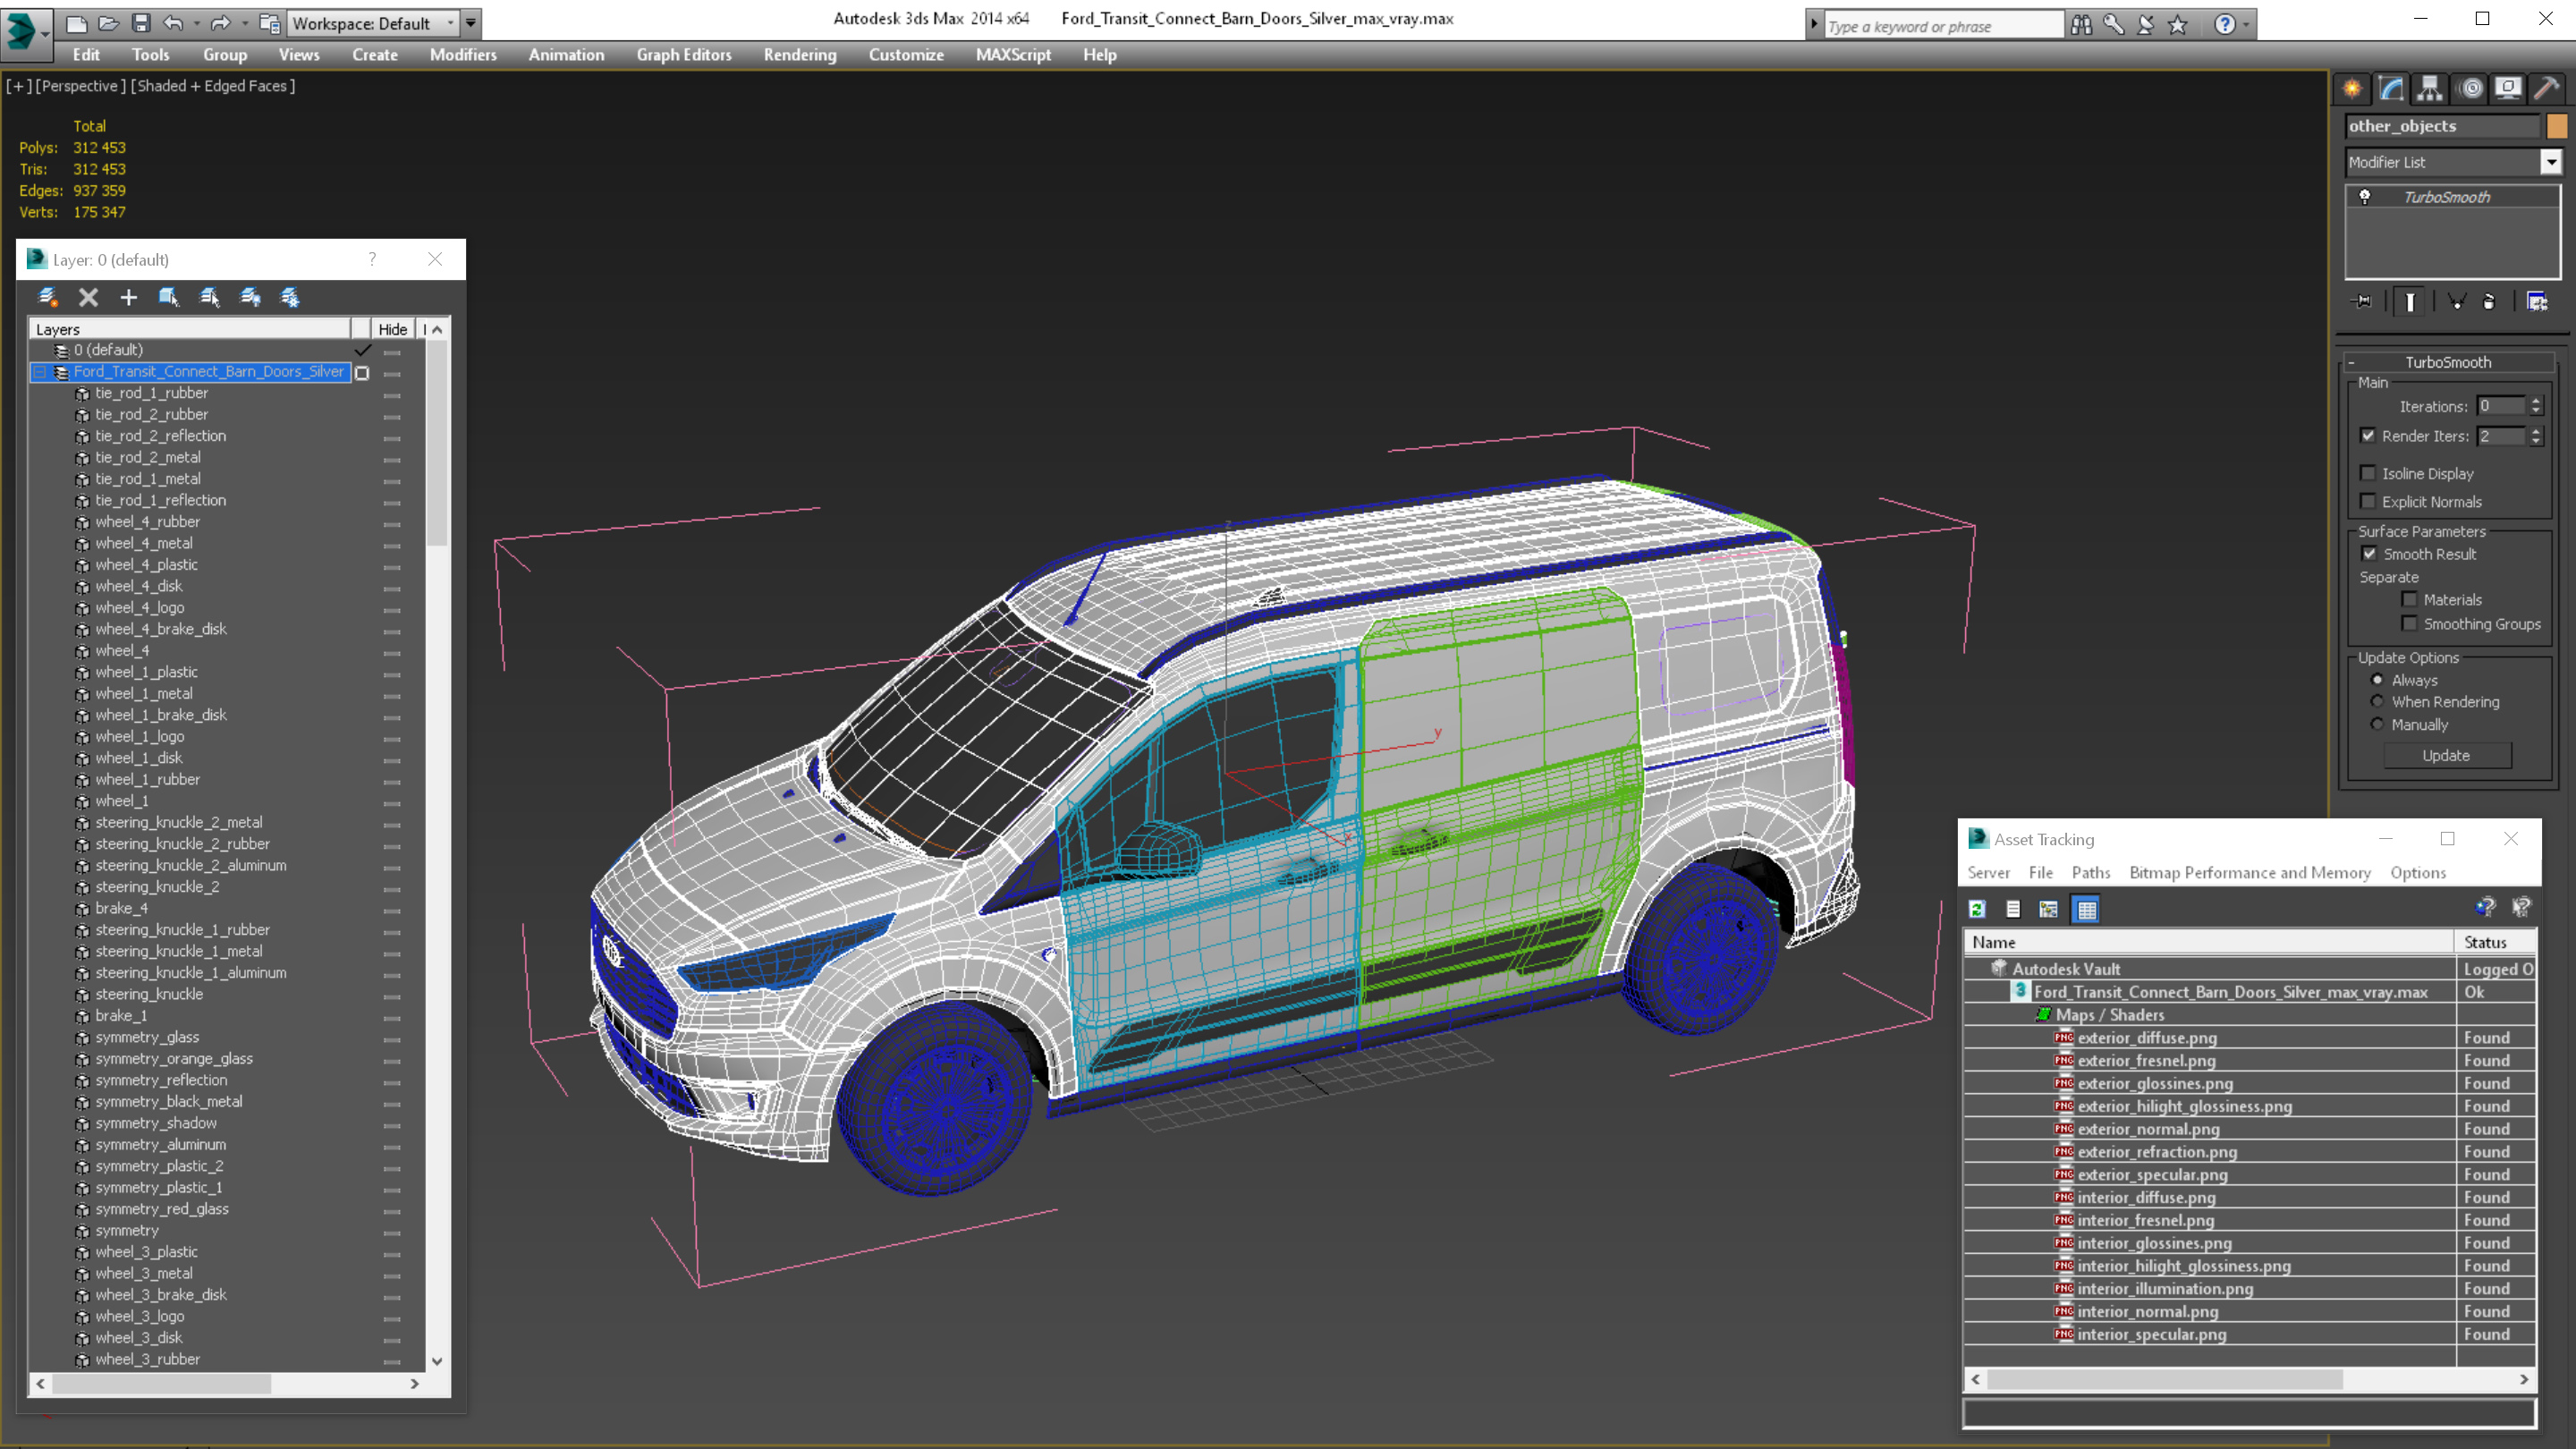Select the Always update option
This screenshot has width=2576, height=1449.
pyautogui.click(x=2378, y=680)
